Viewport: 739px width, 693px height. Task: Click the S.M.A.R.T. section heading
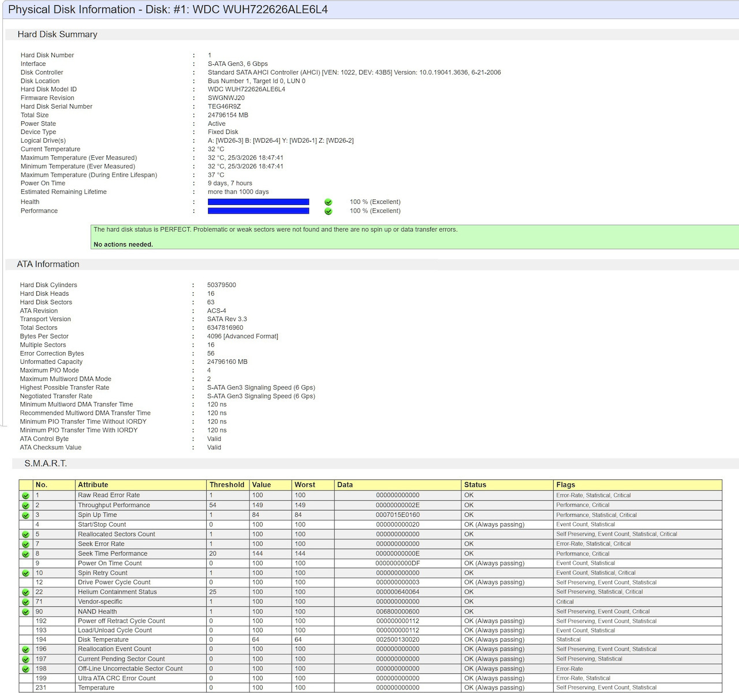pyautogui.click(x=46, y=464)
